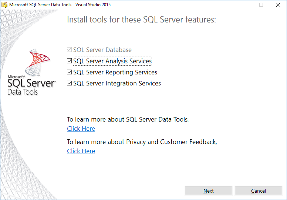Close the installer window
This screenshot has height=200, width=287.
pyautogui.click(x=278, y=5)
